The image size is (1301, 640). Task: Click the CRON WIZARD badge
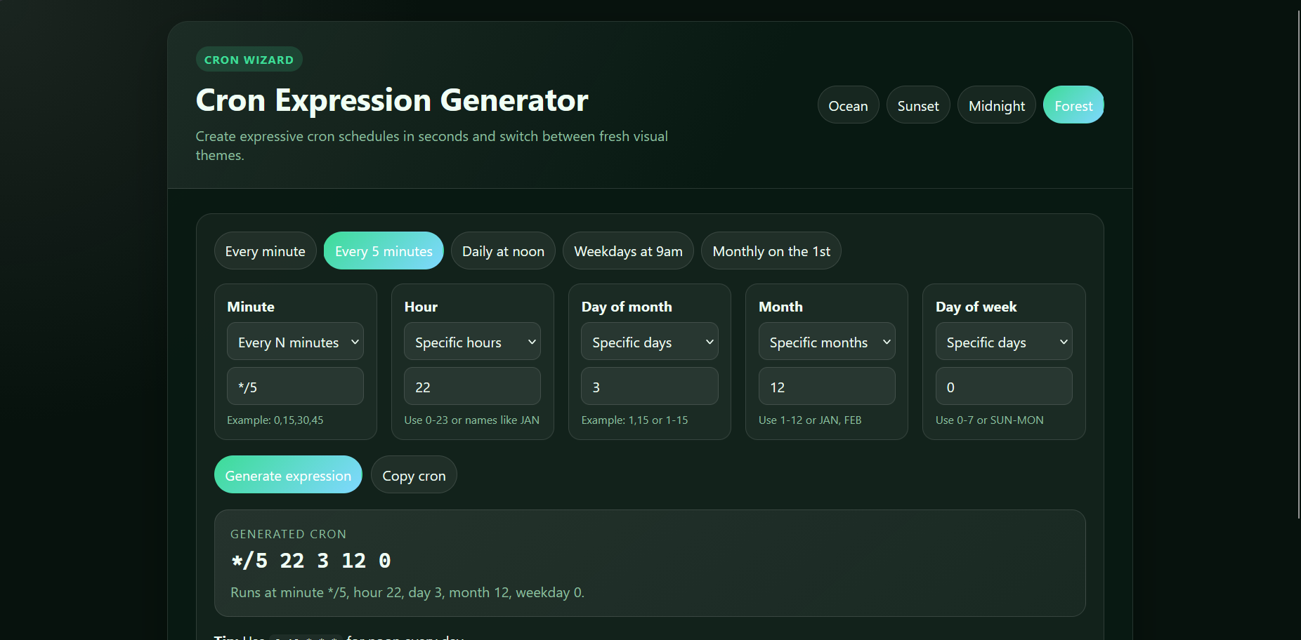pyautogui.click(x=249, y=60)
